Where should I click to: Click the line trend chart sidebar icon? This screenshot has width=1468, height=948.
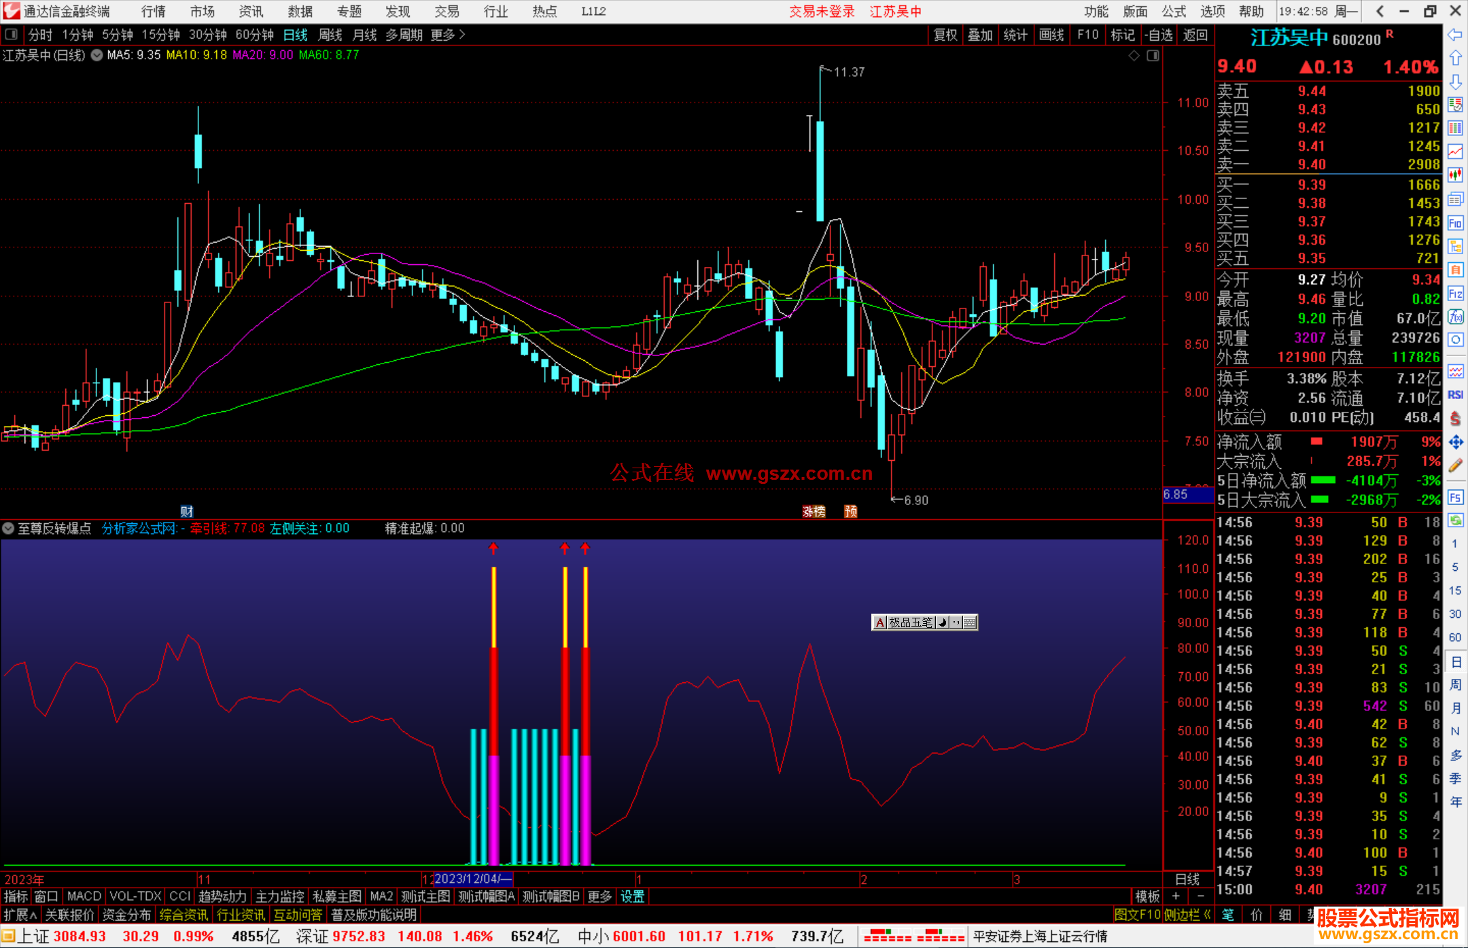tap(1455, 152)
